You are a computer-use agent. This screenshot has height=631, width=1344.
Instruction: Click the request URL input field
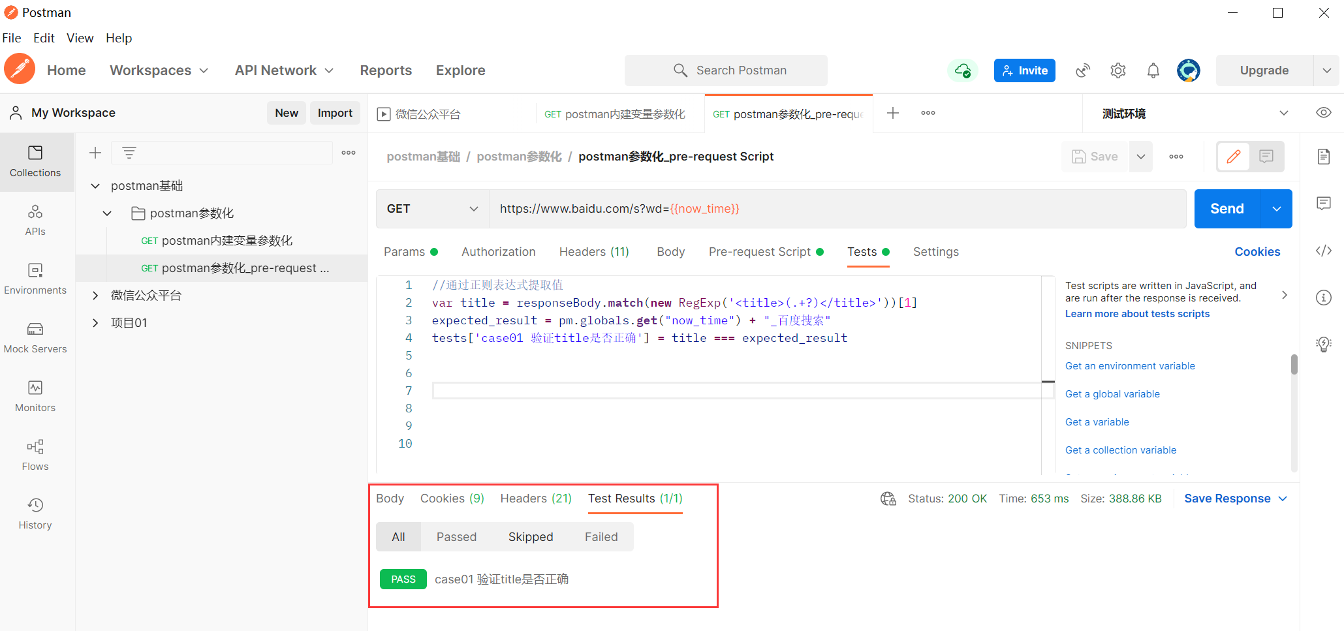(x=718, y=208)
